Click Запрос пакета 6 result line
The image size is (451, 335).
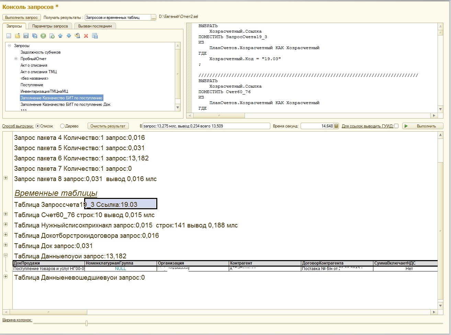pyautogui.click(x=81, y=158)
